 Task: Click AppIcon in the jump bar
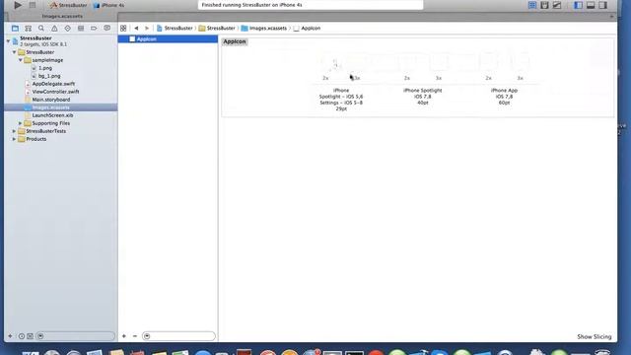[x=307, y=29]
